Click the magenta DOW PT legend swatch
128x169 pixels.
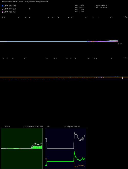3,12
